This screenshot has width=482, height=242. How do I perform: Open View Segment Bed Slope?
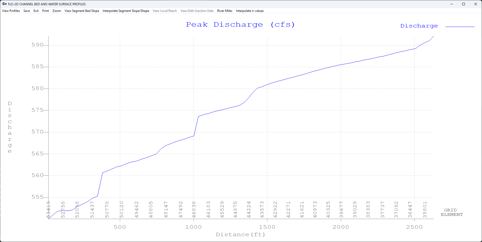[x=82, y=11]
